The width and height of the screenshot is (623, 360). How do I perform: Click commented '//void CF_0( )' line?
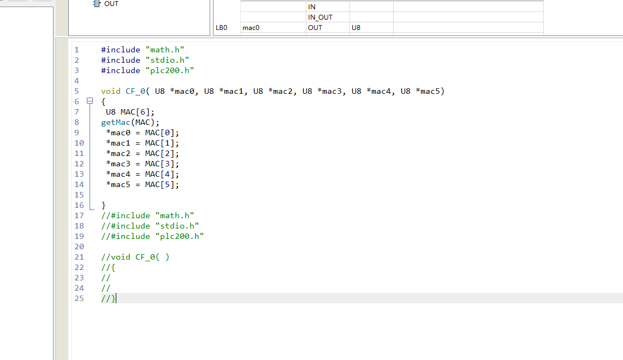(135, 257)
